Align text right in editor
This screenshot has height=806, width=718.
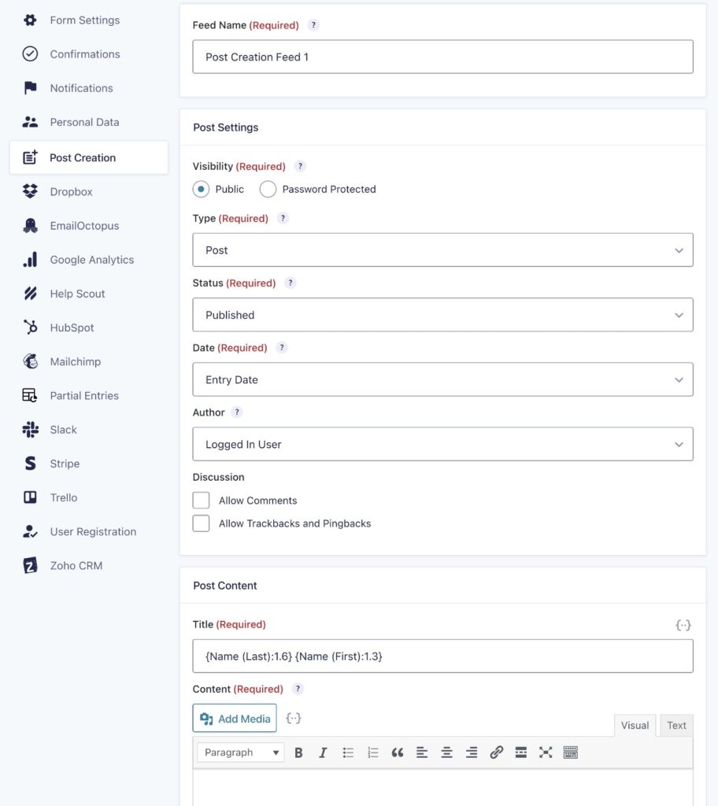[472, 752]
